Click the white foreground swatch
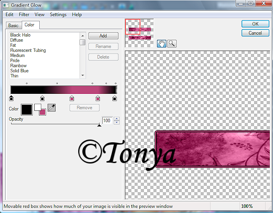273x213 pixels. tap(37, 107)
